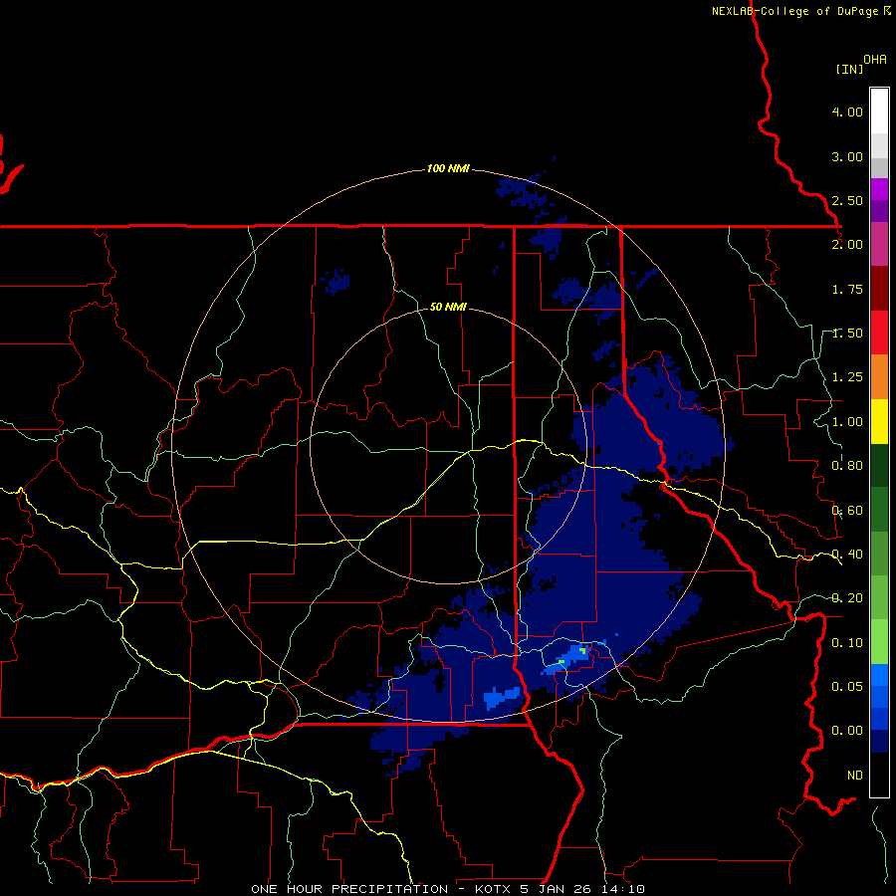This screenshot has width=896, height=896.
Task: Select the 1.00 scale value
Action: pos(847,422)
